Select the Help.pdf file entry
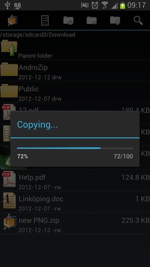The width and height of the screenshot is (150, 267). [x=75, y=181]
